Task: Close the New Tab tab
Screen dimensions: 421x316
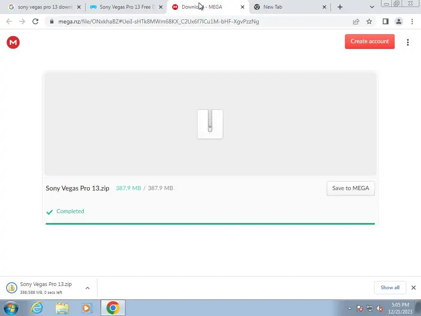Action: [324, 7]
